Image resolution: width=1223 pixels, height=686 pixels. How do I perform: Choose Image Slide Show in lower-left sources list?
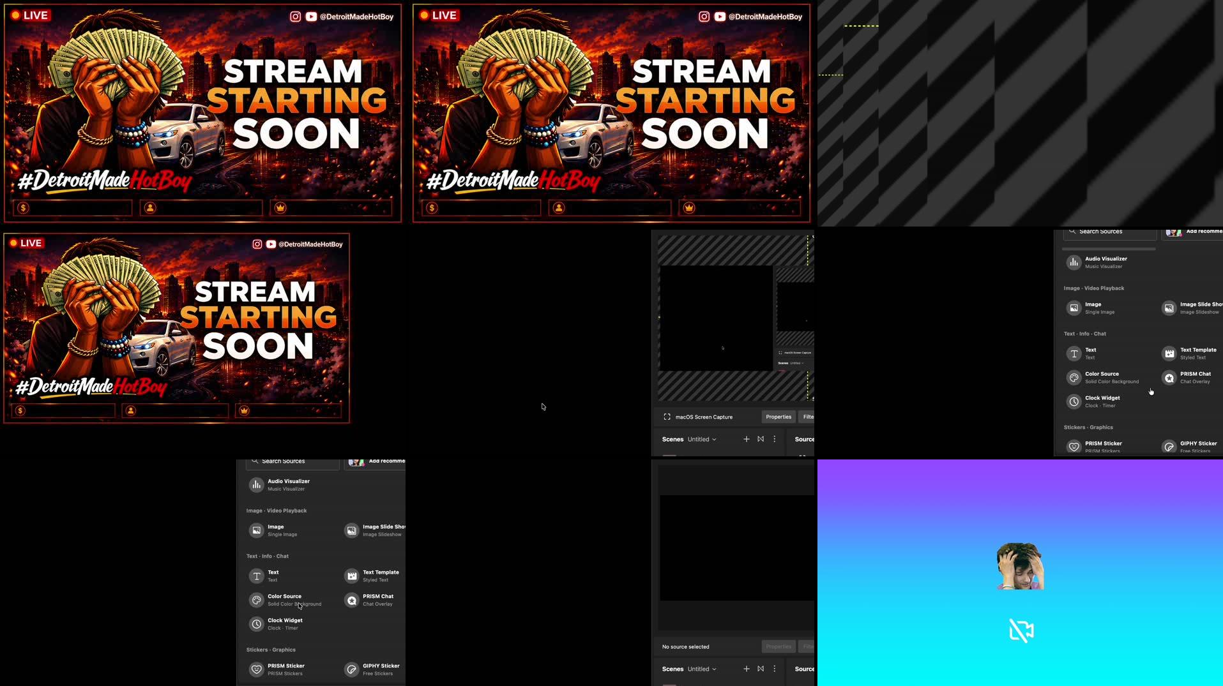[x=374, y=530]
